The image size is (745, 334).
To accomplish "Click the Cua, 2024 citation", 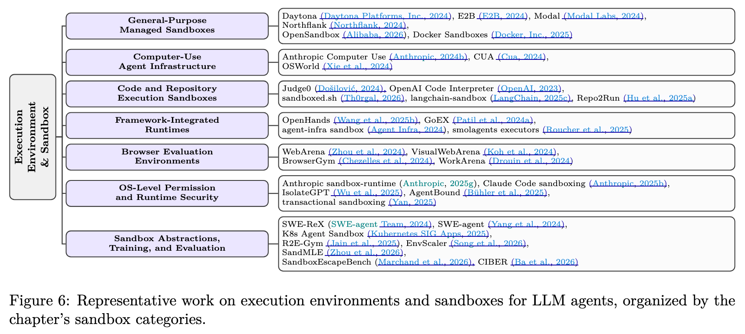I will pyautogui.click(x=521, y=57).
